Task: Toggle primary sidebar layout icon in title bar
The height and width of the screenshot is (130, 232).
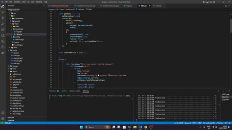Action: tap(204, 2)
